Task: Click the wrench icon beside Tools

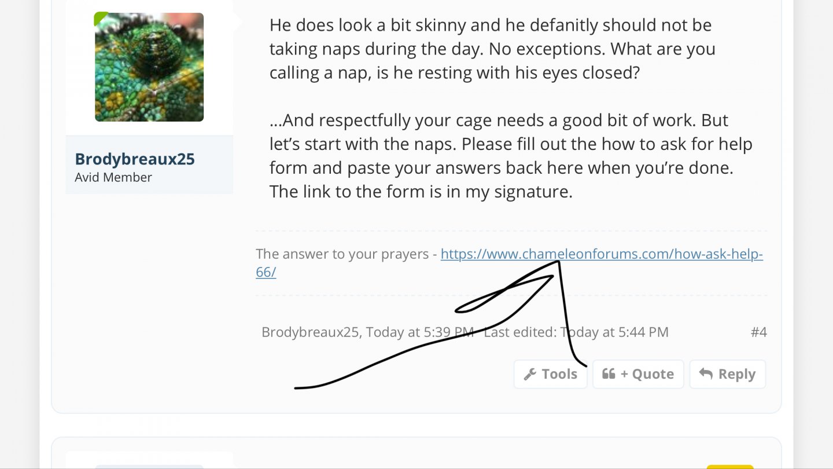Action: [x=530, y=375]
